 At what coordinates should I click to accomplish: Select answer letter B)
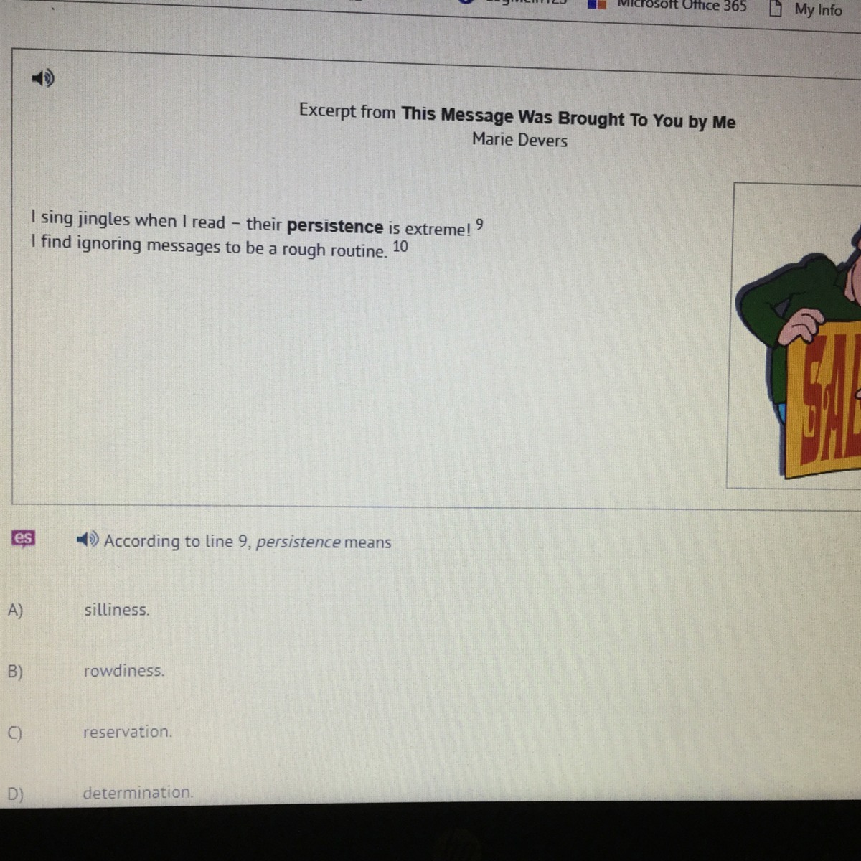click(x=15, y=672)
